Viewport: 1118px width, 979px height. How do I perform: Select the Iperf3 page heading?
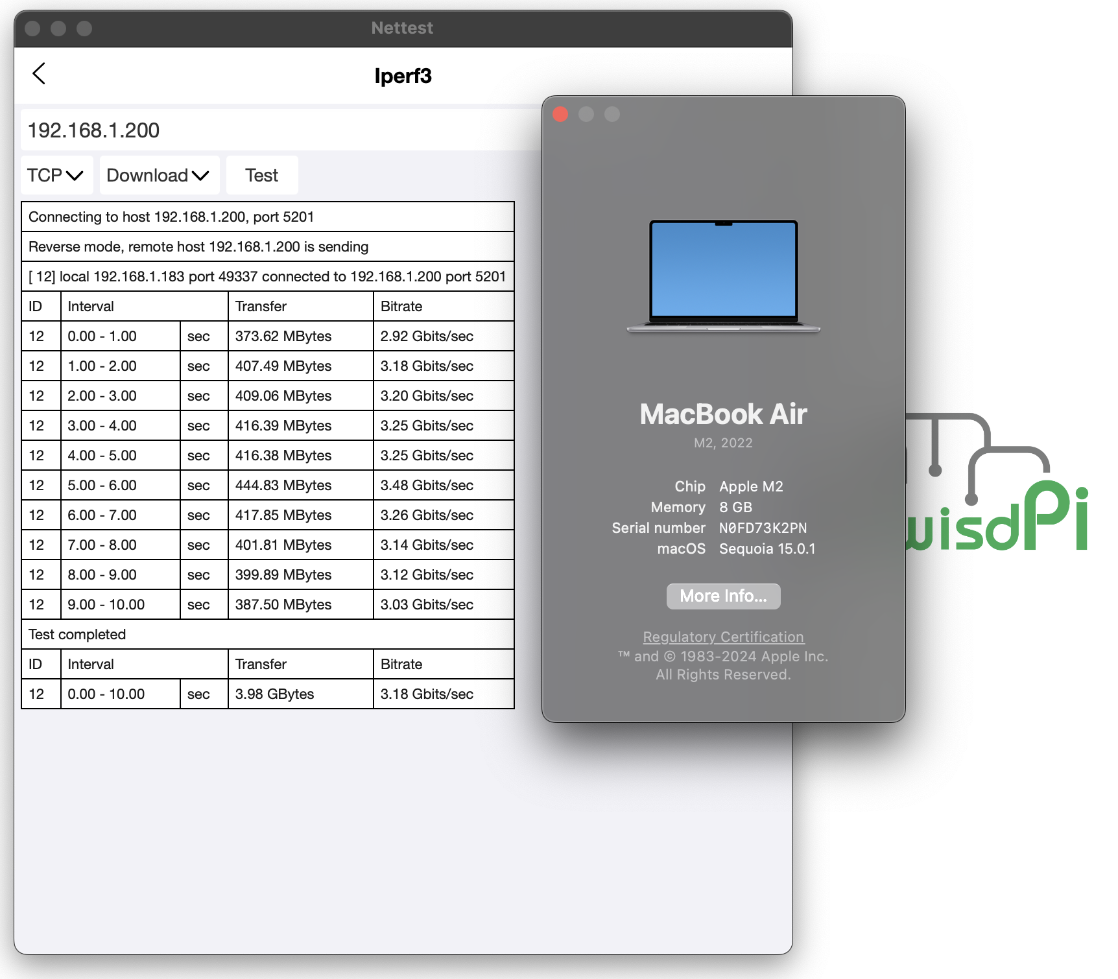click(x=403, y=76)
